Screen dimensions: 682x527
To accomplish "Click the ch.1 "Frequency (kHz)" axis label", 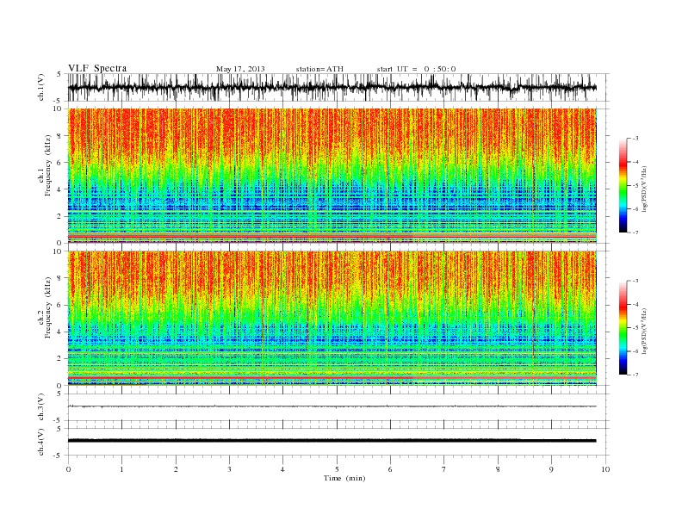I will point(48,165).
